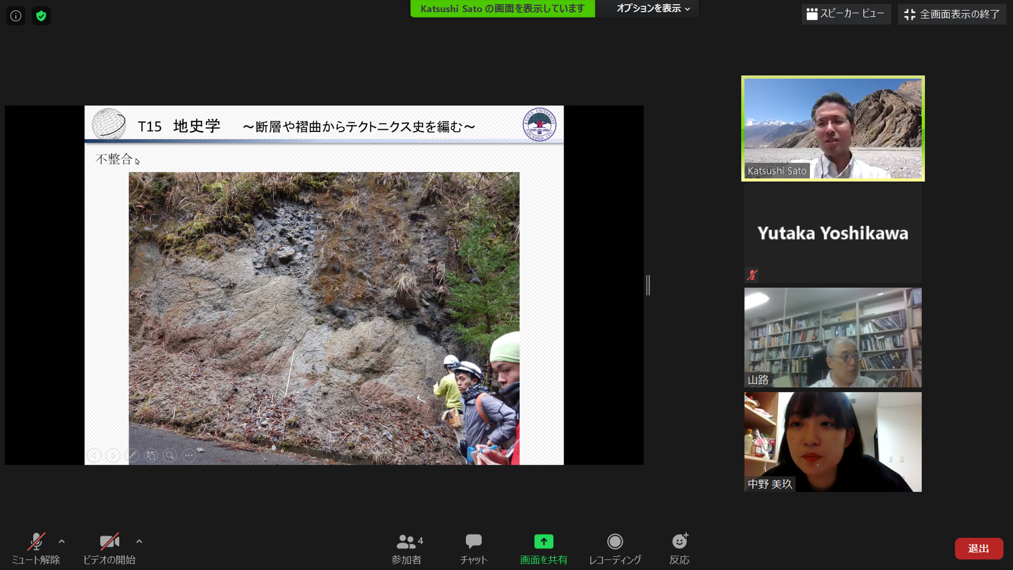This screenshot has width=1013, height=570.
Task: Click the divider handle beside the shared screen
Action: coord(648,285)
